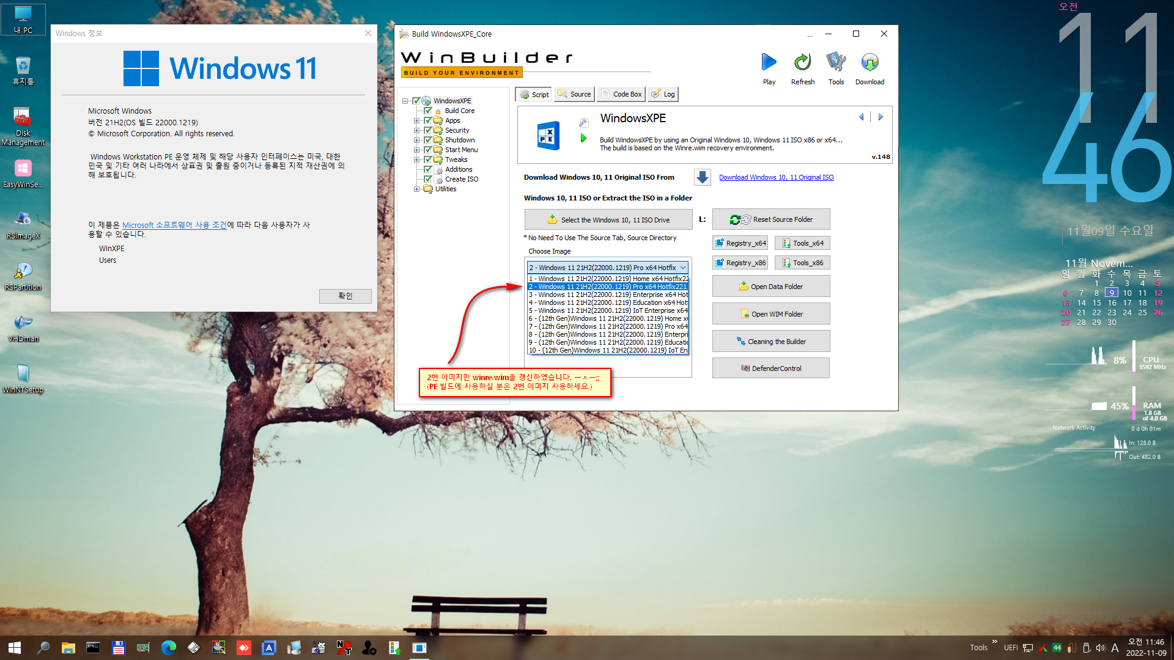Expand the Security tree node
The width and height of the screenshot is (1174, 660).
click(x=416, y=130)
